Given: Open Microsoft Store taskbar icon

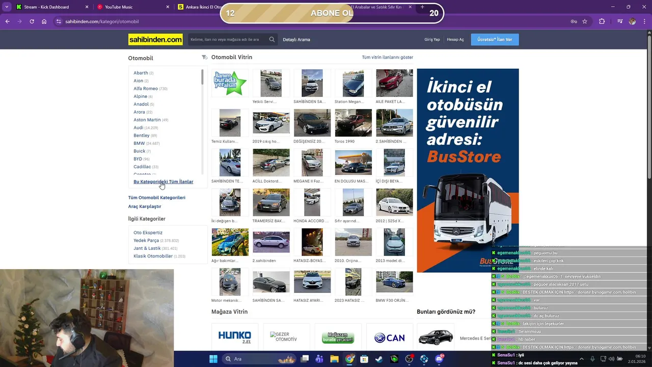Looking at the screenshot, I should pyautogui.click(x=364, y=359).
